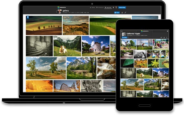Click the blue share button on laptop

[117, 13]
